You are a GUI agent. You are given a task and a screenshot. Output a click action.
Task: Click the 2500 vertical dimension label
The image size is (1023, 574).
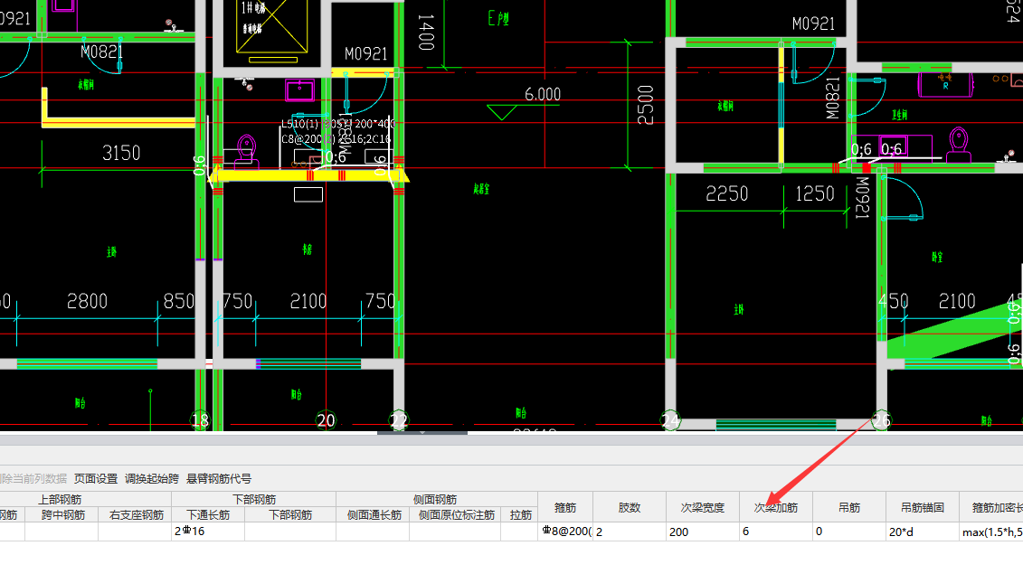pos(645,105)
